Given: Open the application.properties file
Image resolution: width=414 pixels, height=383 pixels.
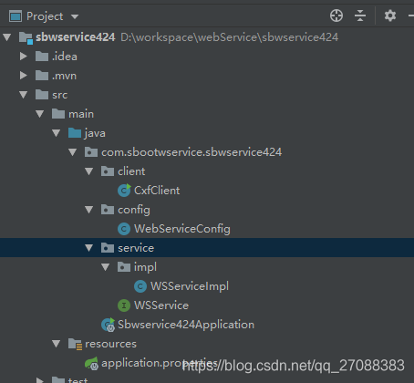Looking at the screenshot, I should (x=160, y=363).
